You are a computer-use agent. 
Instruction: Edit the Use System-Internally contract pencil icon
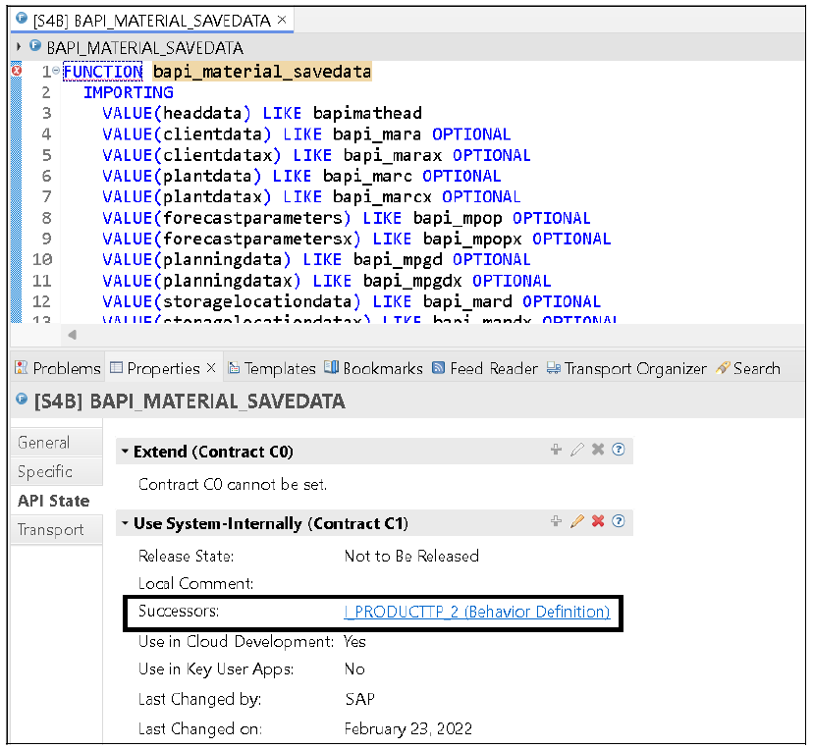[577, 522]
